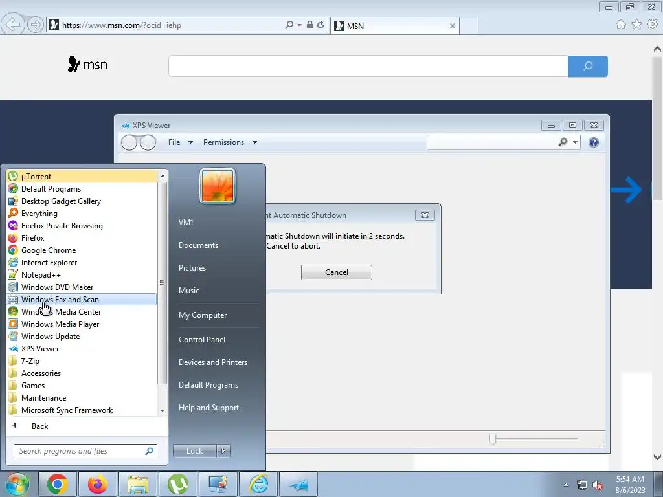The height and width of the screenshot is (497, 663).
Task: Launch Google Chrome from the Start menu list
Action: pos(82,250)
